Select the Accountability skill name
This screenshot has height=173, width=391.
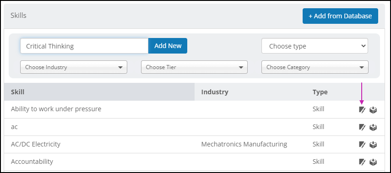tap(32, 162)
